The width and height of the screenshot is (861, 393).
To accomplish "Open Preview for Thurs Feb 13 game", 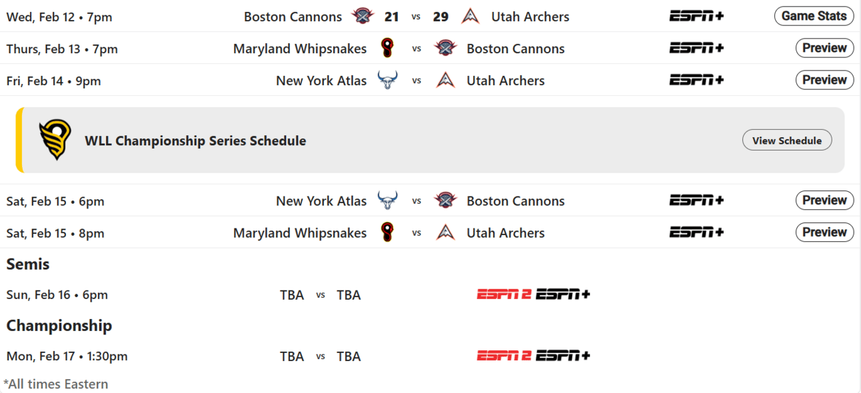I will pyautogui.click(x=824, y=48).
